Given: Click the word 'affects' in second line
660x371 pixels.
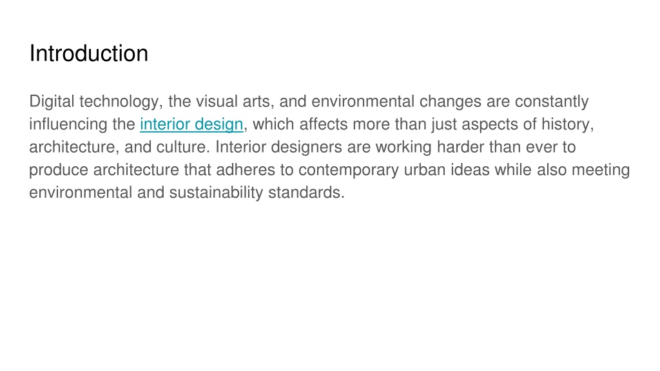Looking at the screenshot, I should point(324,124).
